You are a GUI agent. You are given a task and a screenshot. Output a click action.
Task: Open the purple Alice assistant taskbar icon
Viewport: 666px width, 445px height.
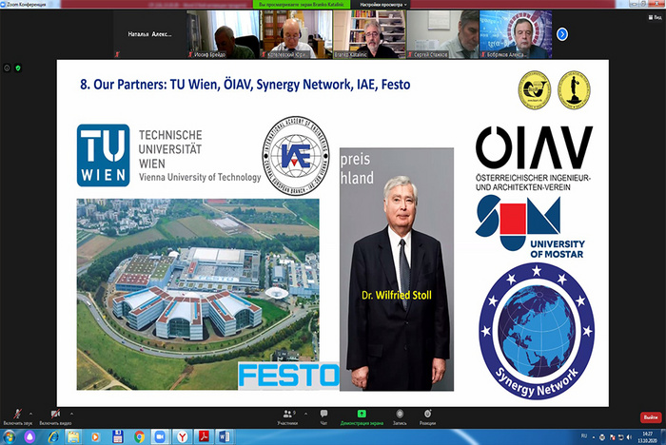pos(29,437)
